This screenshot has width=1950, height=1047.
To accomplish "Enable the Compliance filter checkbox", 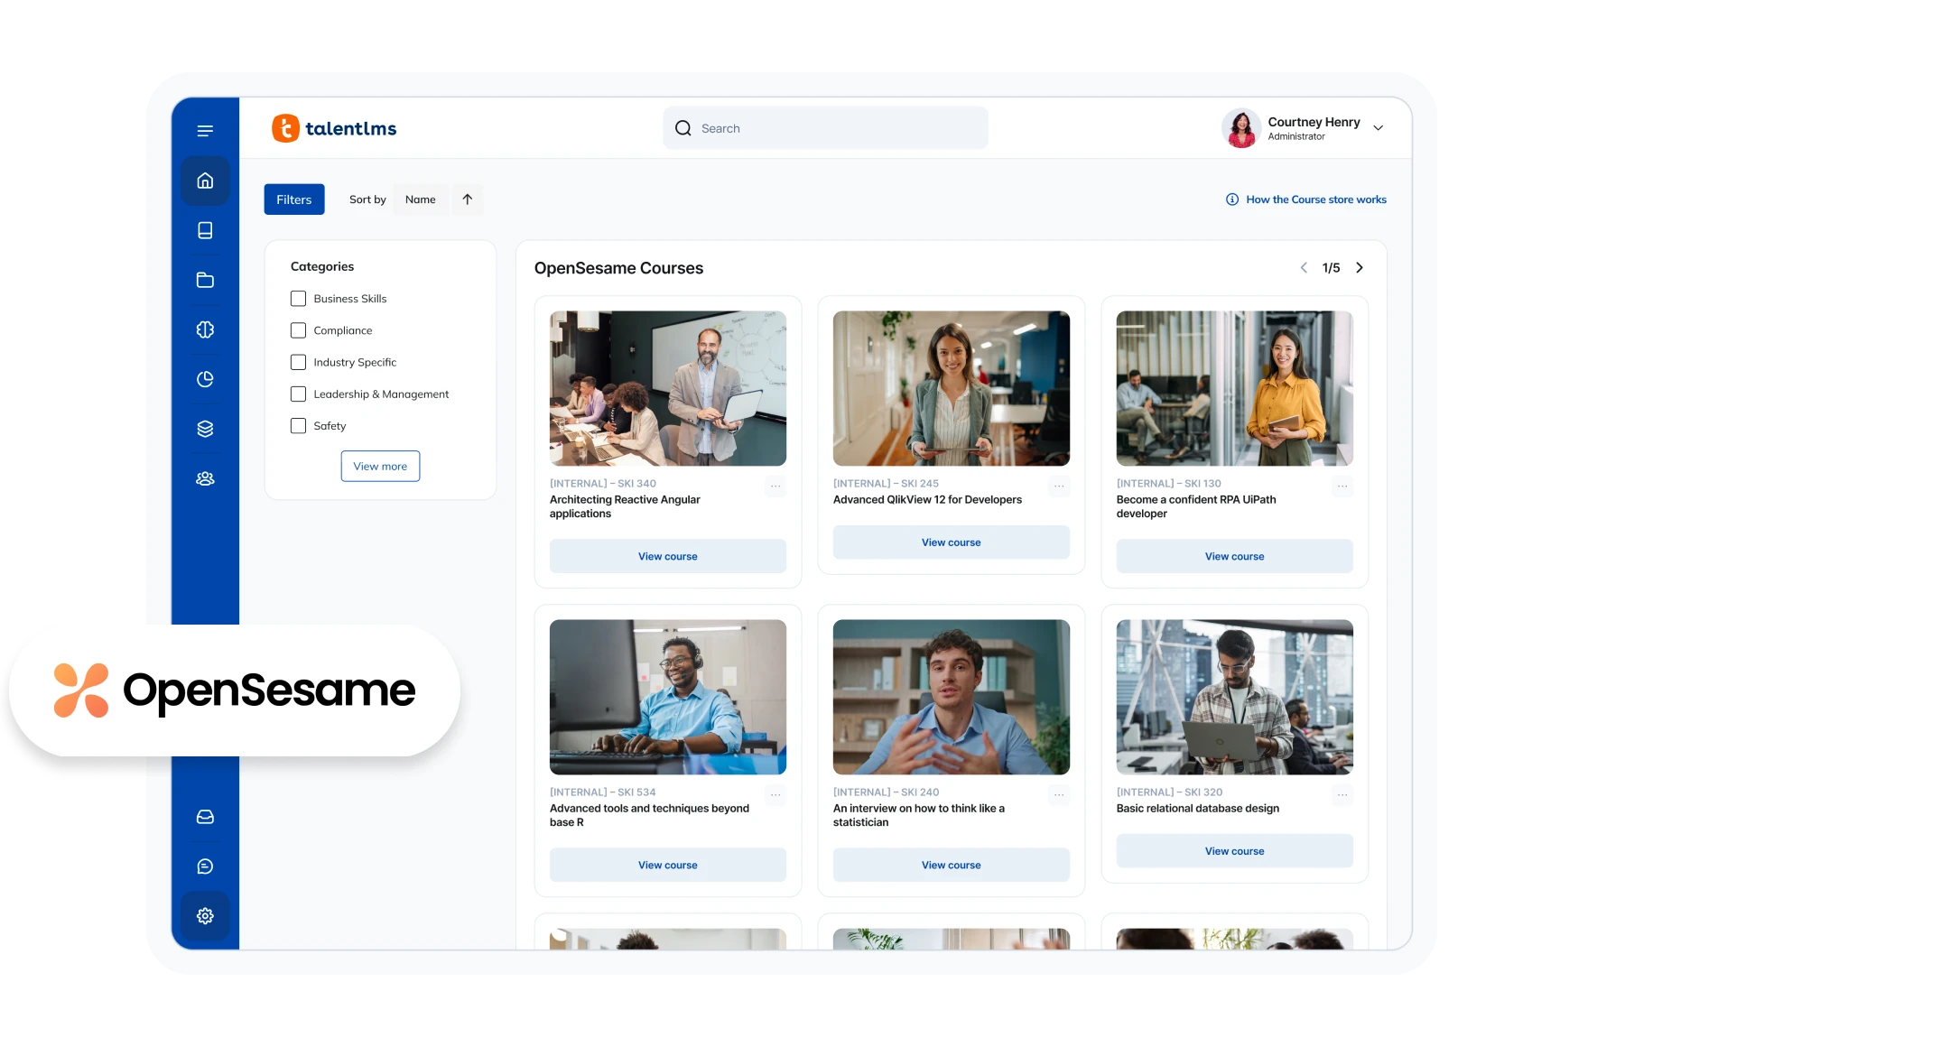I will click(x=298, y=330).
